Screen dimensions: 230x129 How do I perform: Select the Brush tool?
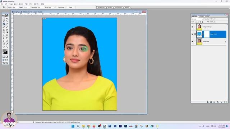click(7, 27)
